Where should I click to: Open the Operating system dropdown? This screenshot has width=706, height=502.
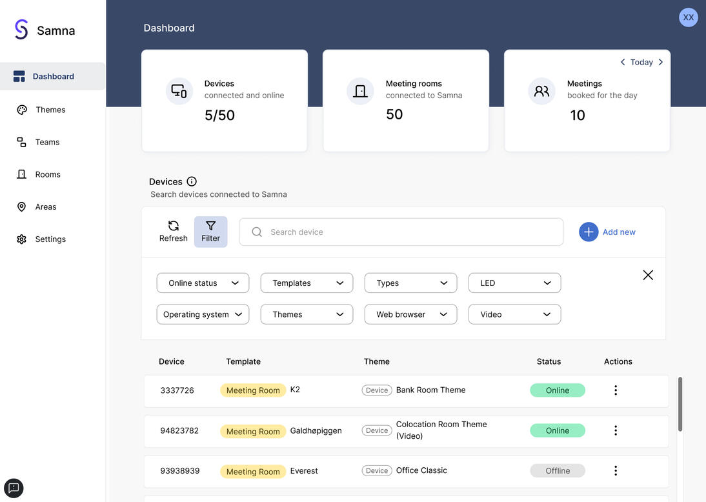pyautogui.click(x=203, y=315)
